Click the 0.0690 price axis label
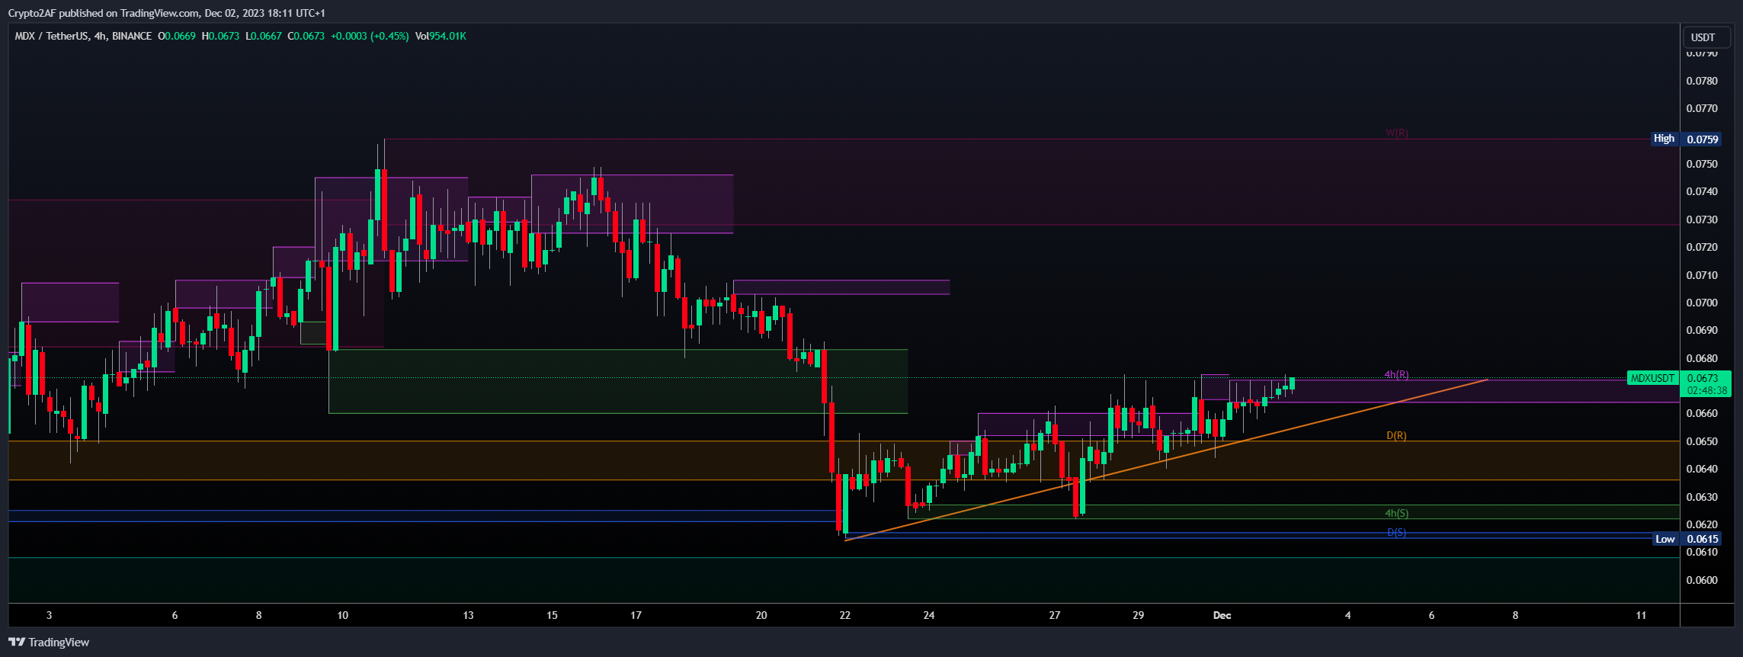This screenshot has width=1743, height=657. tap(1702, 330)
